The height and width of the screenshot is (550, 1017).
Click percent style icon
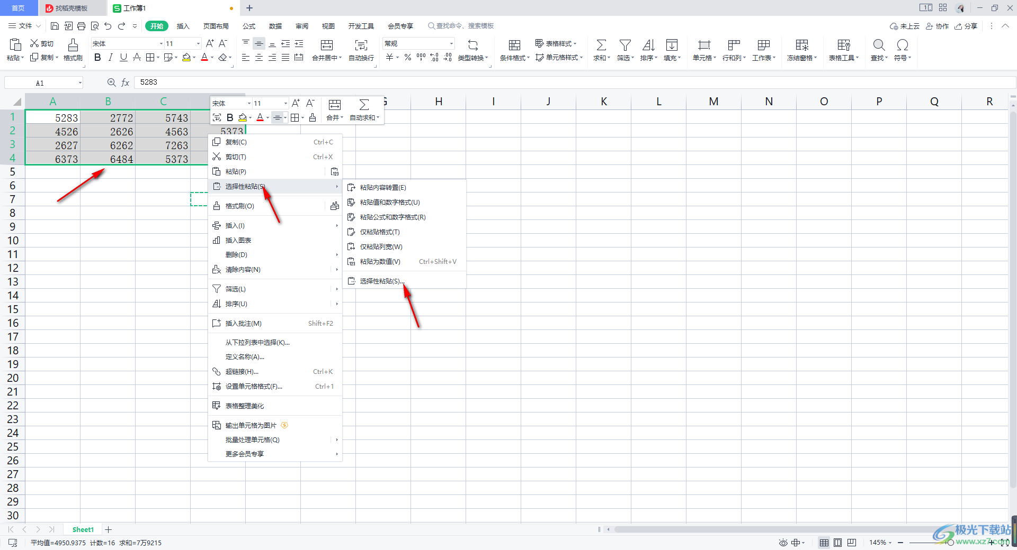click(x=407, y=58)
